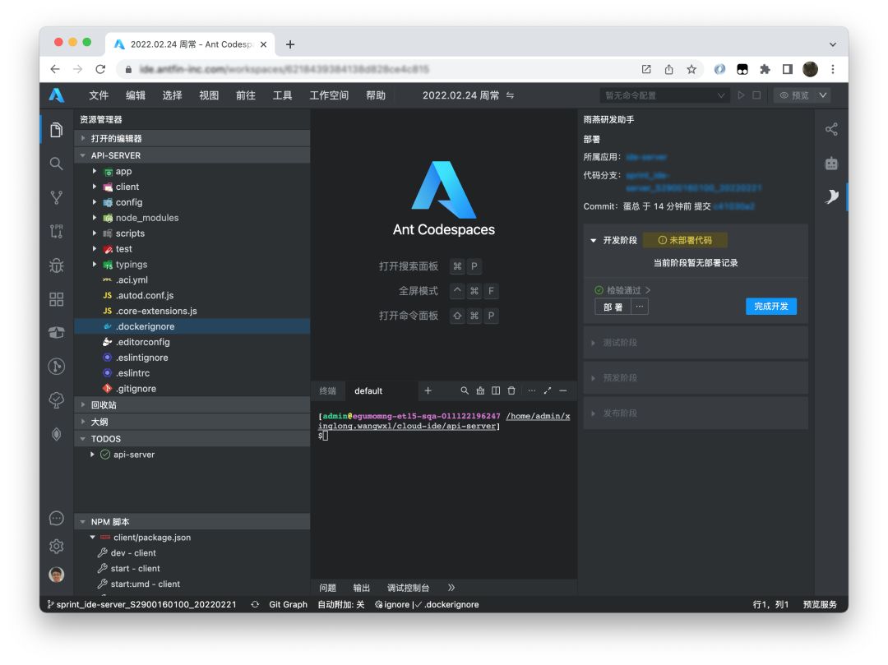The width and height of the screenshot is (888, 665).
Task: Toggle auto attach status bar item
Action: point(341,604)
